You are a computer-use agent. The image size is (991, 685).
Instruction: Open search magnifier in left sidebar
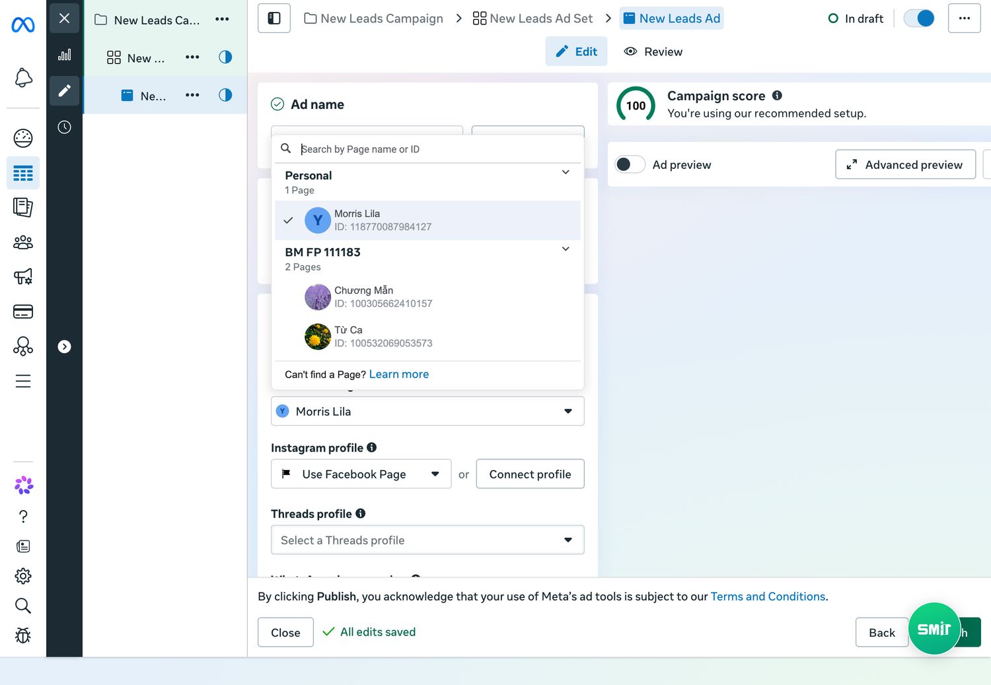click(x=23, y=606)
